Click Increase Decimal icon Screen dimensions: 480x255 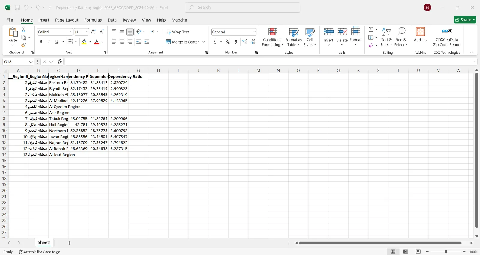245,42
